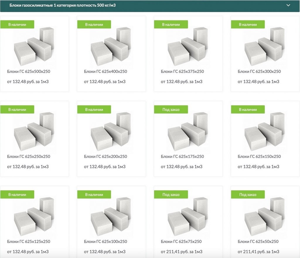Open the Блоки ГС 625x100x250 title link
The width and height of the screenshot is (300, 258).
click(x=105, y=242)
